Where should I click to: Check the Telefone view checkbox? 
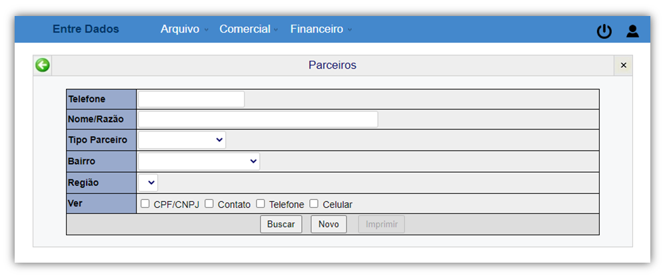(x=260, y=204)
